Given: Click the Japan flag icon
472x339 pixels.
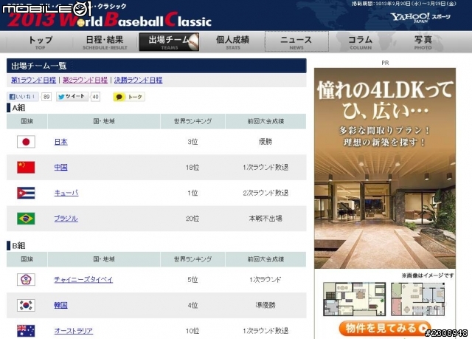Looking at the screenshot, I should pyautogui.click(x=26, y=142).
